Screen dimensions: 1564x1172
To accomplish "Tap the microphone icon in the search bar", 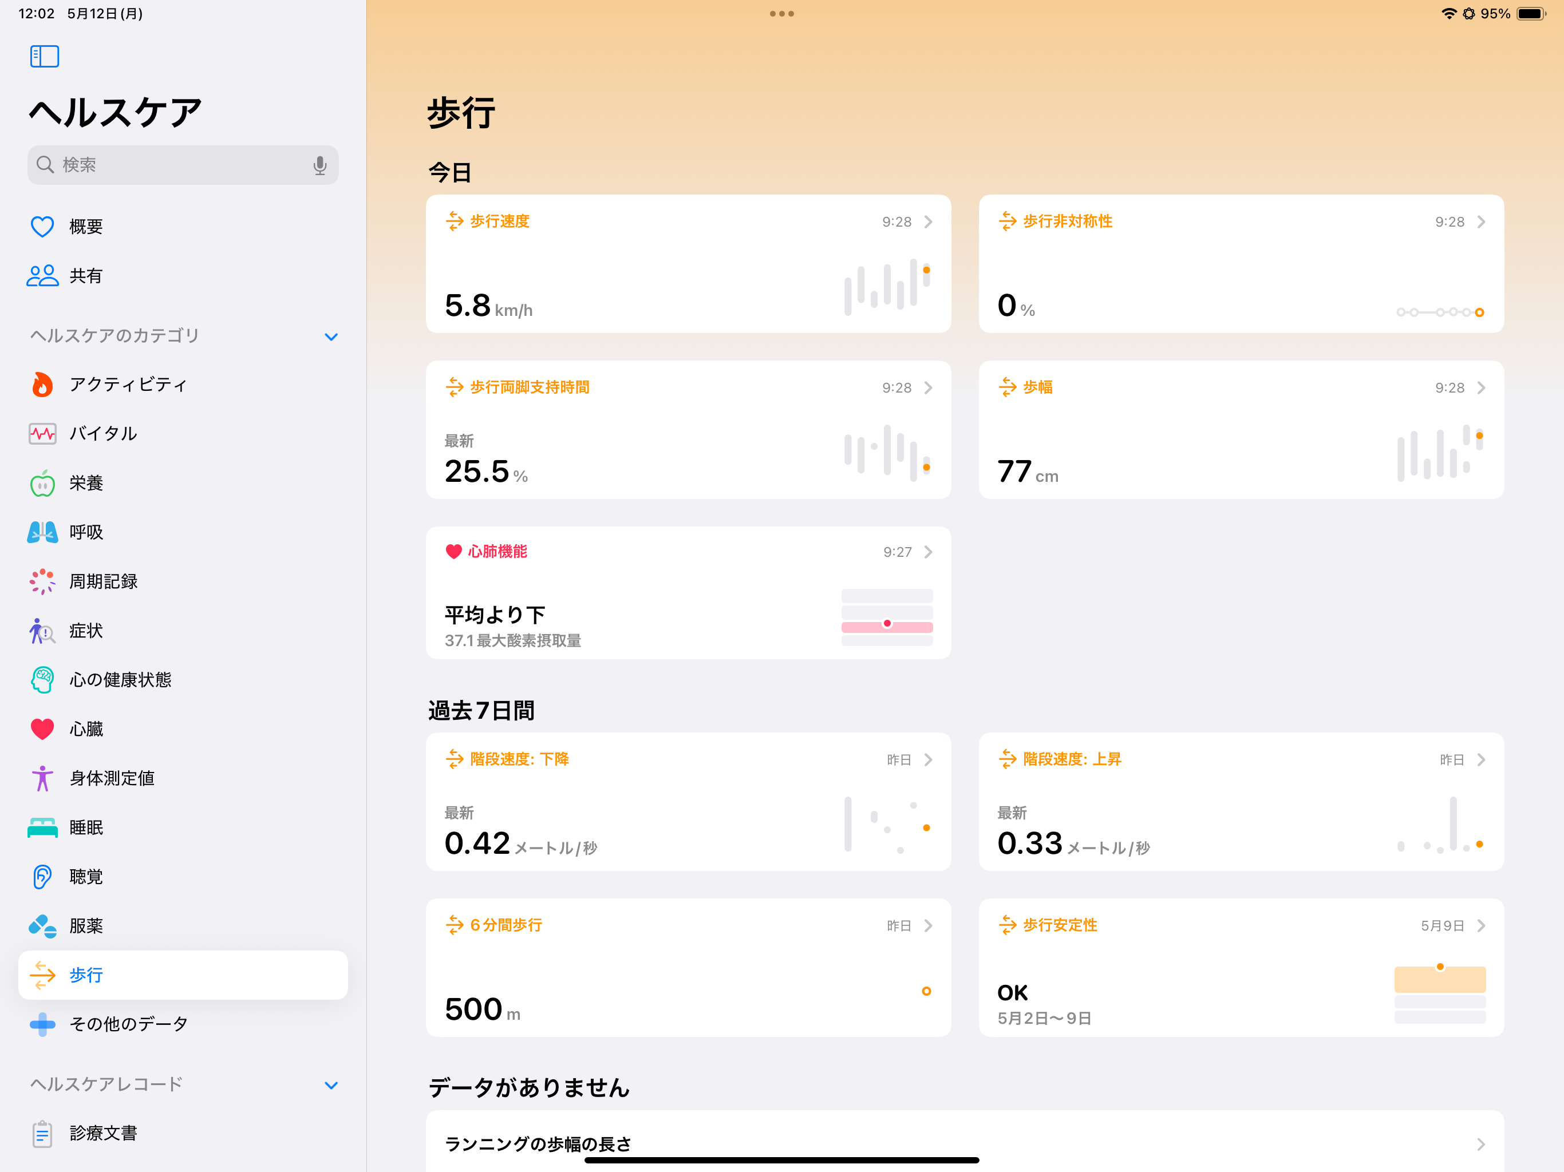I will (320, 165).
